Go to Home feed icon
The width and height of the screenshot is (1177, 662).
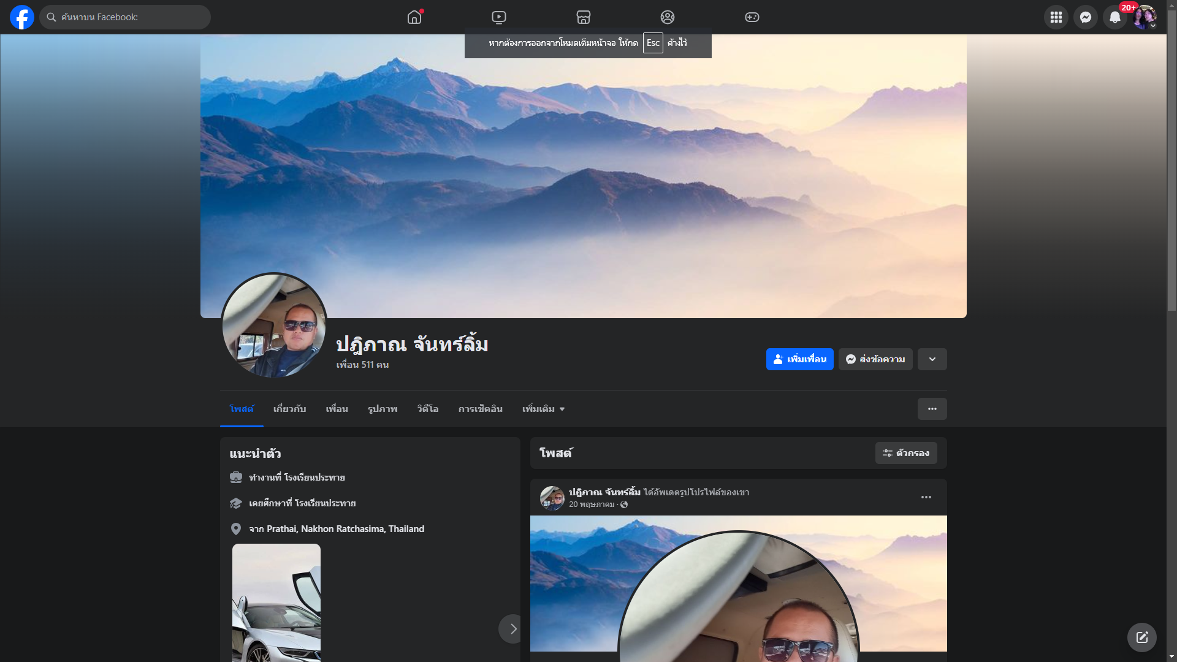pyautogui.click(x=414, y=17)
